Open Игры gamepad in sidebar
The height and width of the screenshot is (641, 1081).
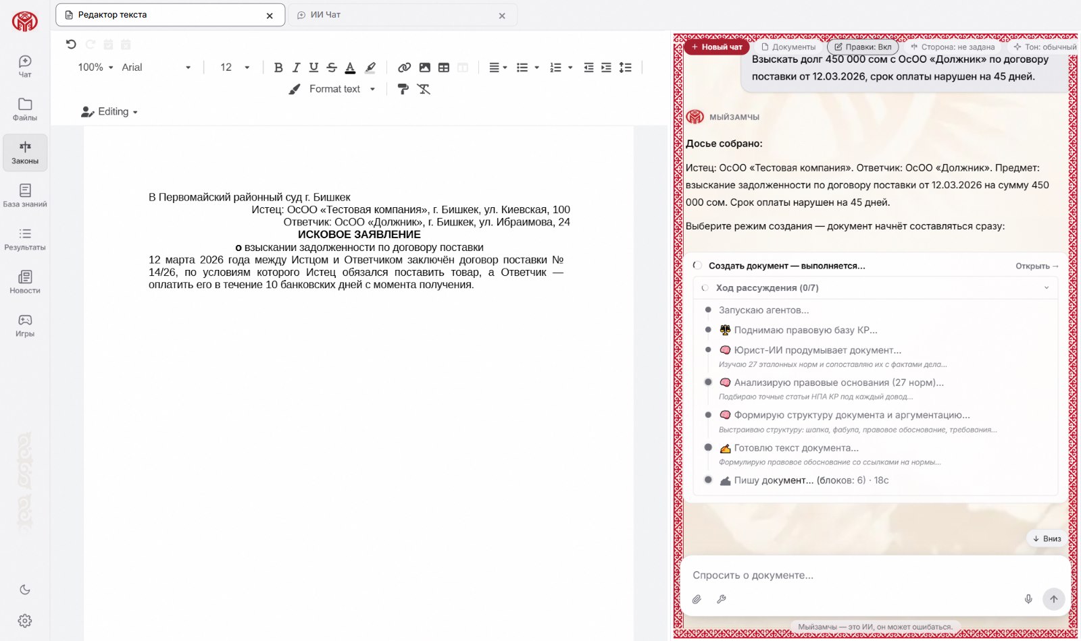[x=25, y=325]
